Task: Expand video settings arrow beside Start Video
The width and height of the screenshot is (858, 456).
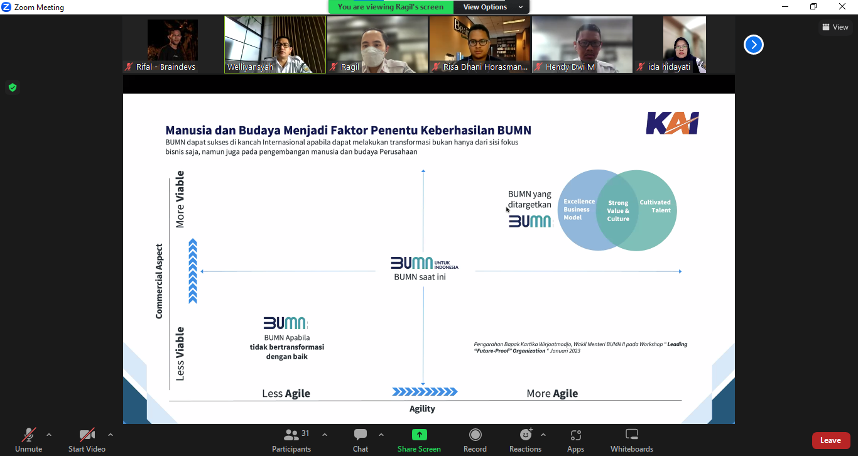Action: pyautogui.click(x=111, y=435)
